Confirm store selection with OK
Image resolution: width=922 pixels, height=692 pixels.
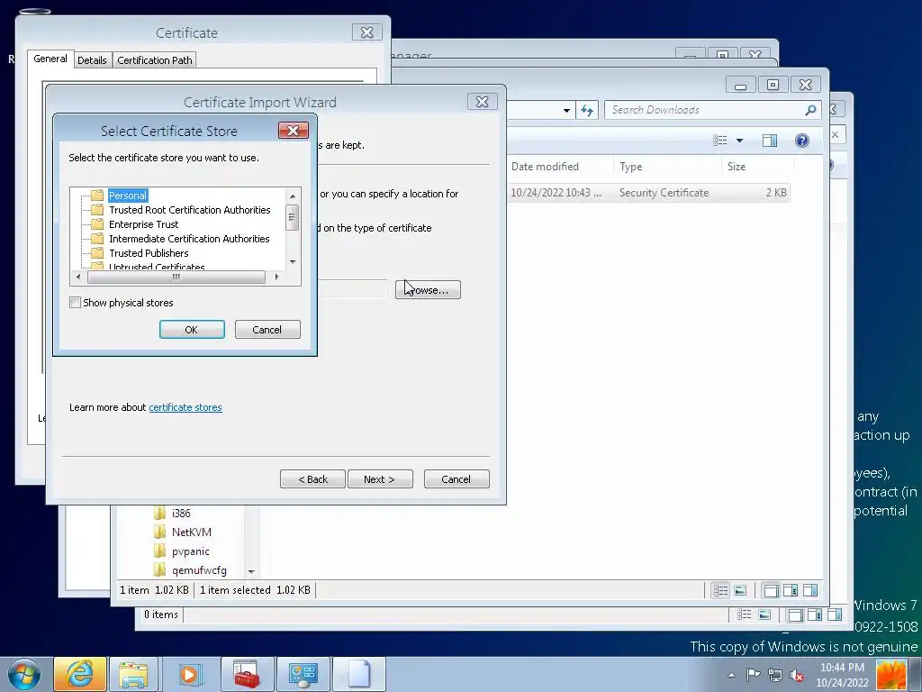point(192,330)
